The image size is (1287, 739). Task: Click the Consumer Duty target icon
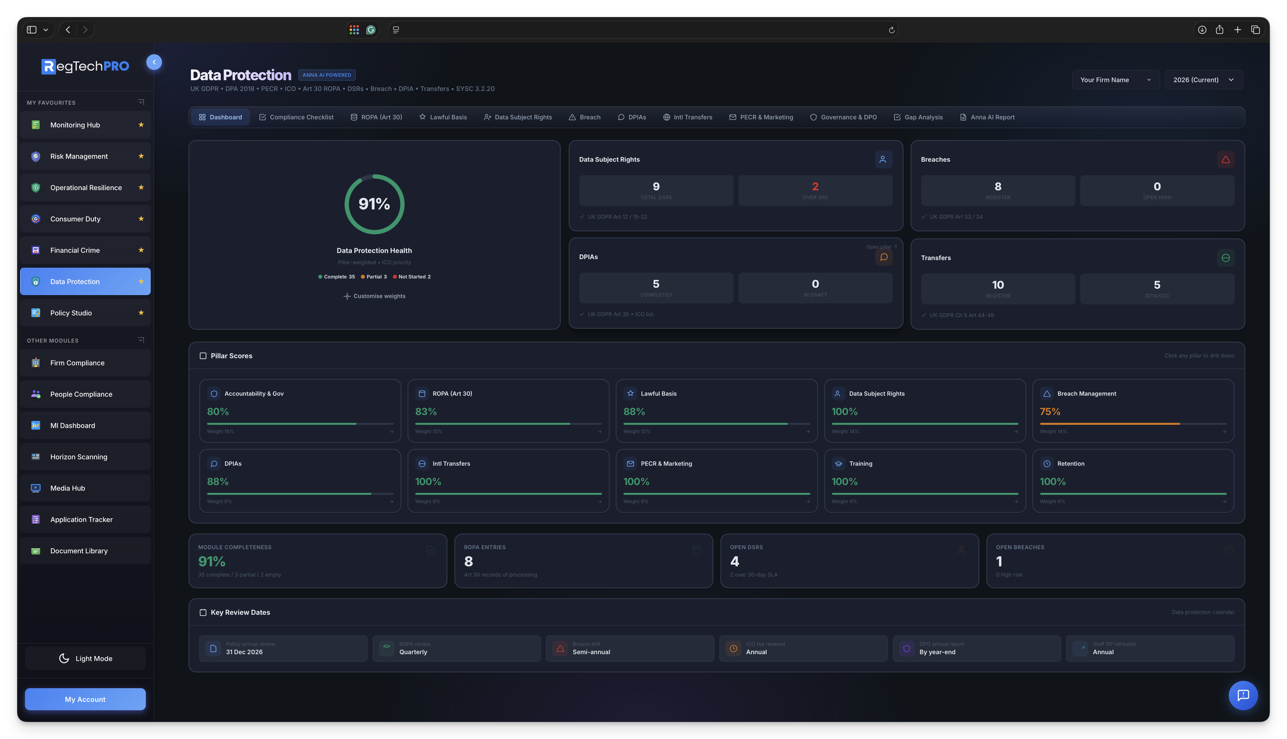click(x=36, y=219)
